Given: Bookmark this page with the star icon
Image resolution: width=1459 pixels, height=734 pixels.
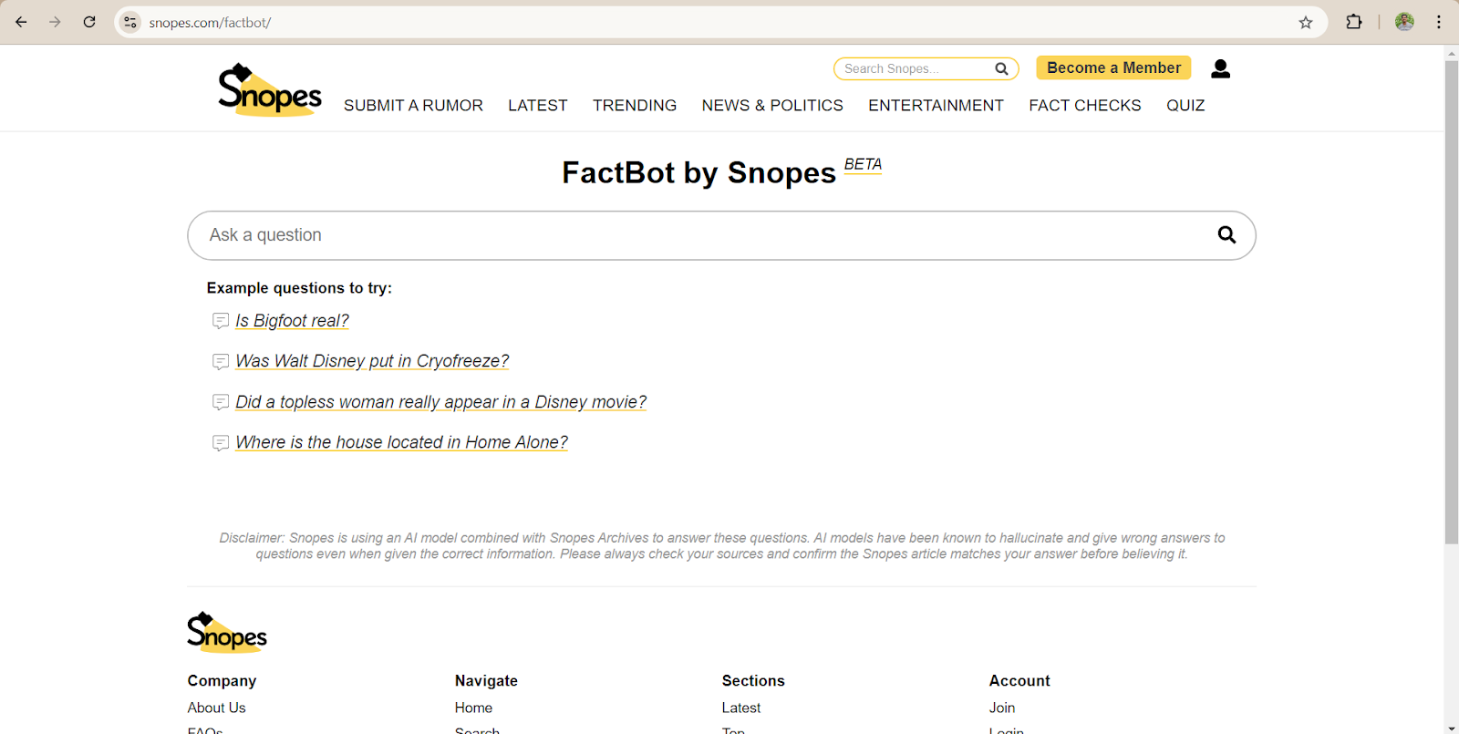Looking at the screenshot, I should (x=1306, y=22).
